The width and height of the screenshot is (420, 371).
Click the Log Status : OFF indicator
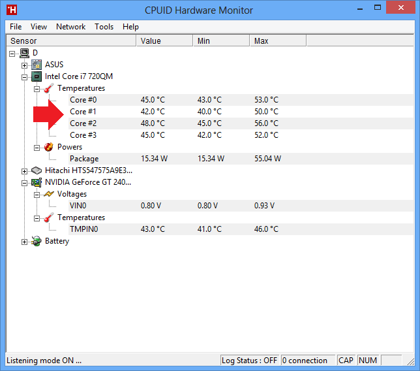(250, 361)
